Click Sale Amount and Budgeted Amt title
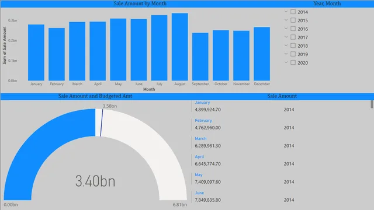This screenshot has height=210, width=374. (95, 96)
